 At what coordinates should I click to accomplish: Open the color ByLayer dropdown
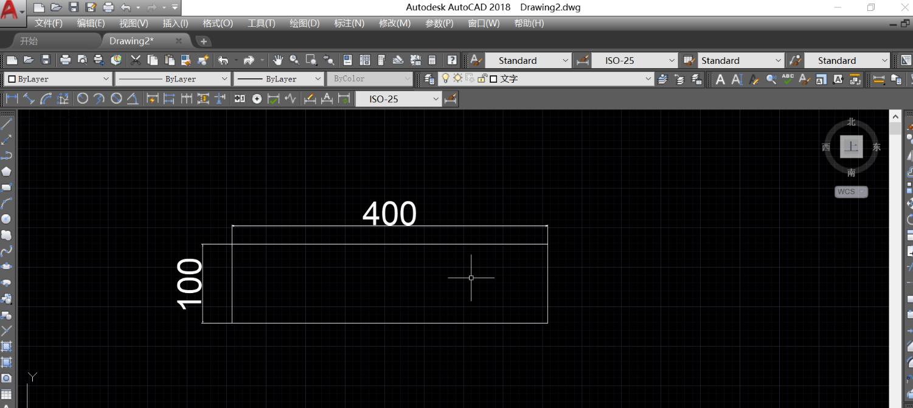[x=58, y=79]
